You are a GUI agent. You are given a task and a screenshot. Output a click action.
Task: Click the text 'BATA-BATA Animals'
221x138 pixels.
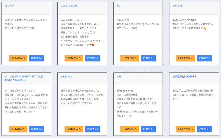[x=184, y=20]
